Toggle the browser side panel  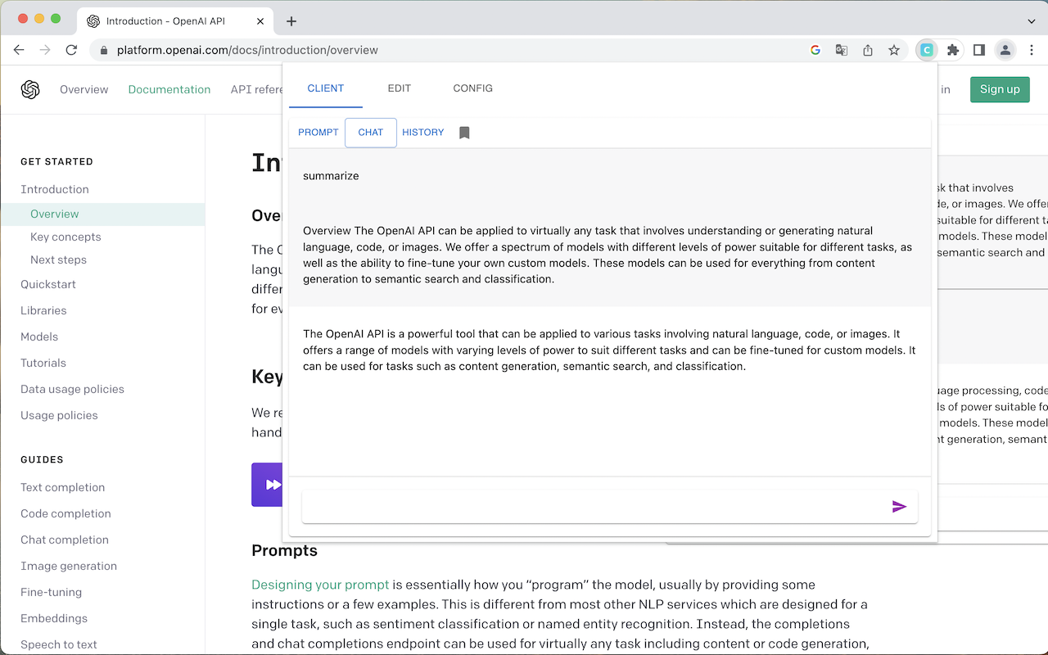click(978, 50)
